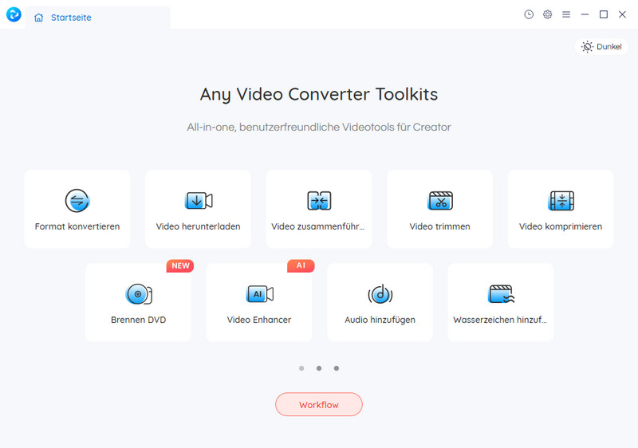Open the history clock icon
This screenshot has height=448, width=638.
pyautogui.click(x=529, y=14)
